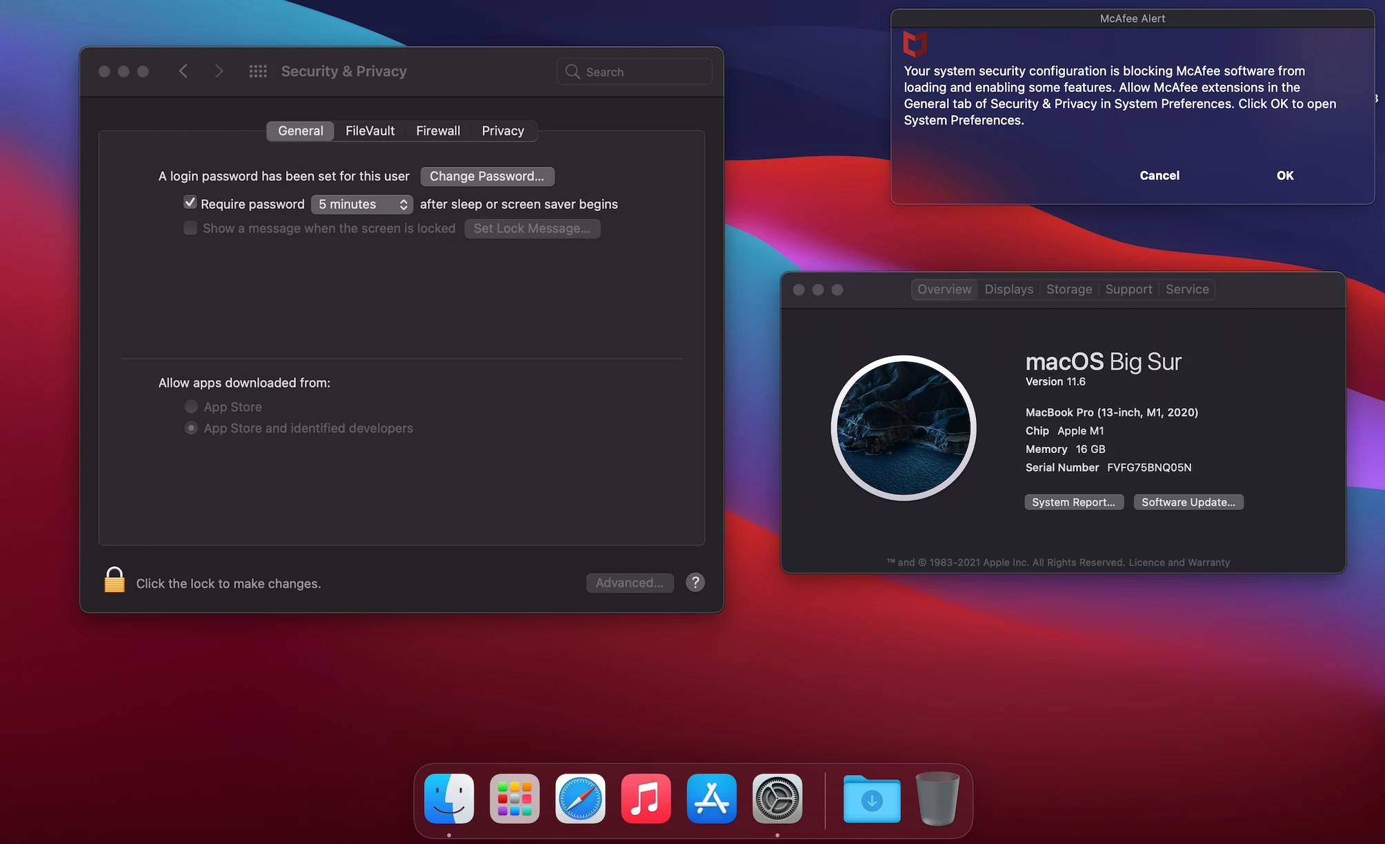Click the show-all preferences grid icon
Screen dimensions: 1385x844
[258, 71]
